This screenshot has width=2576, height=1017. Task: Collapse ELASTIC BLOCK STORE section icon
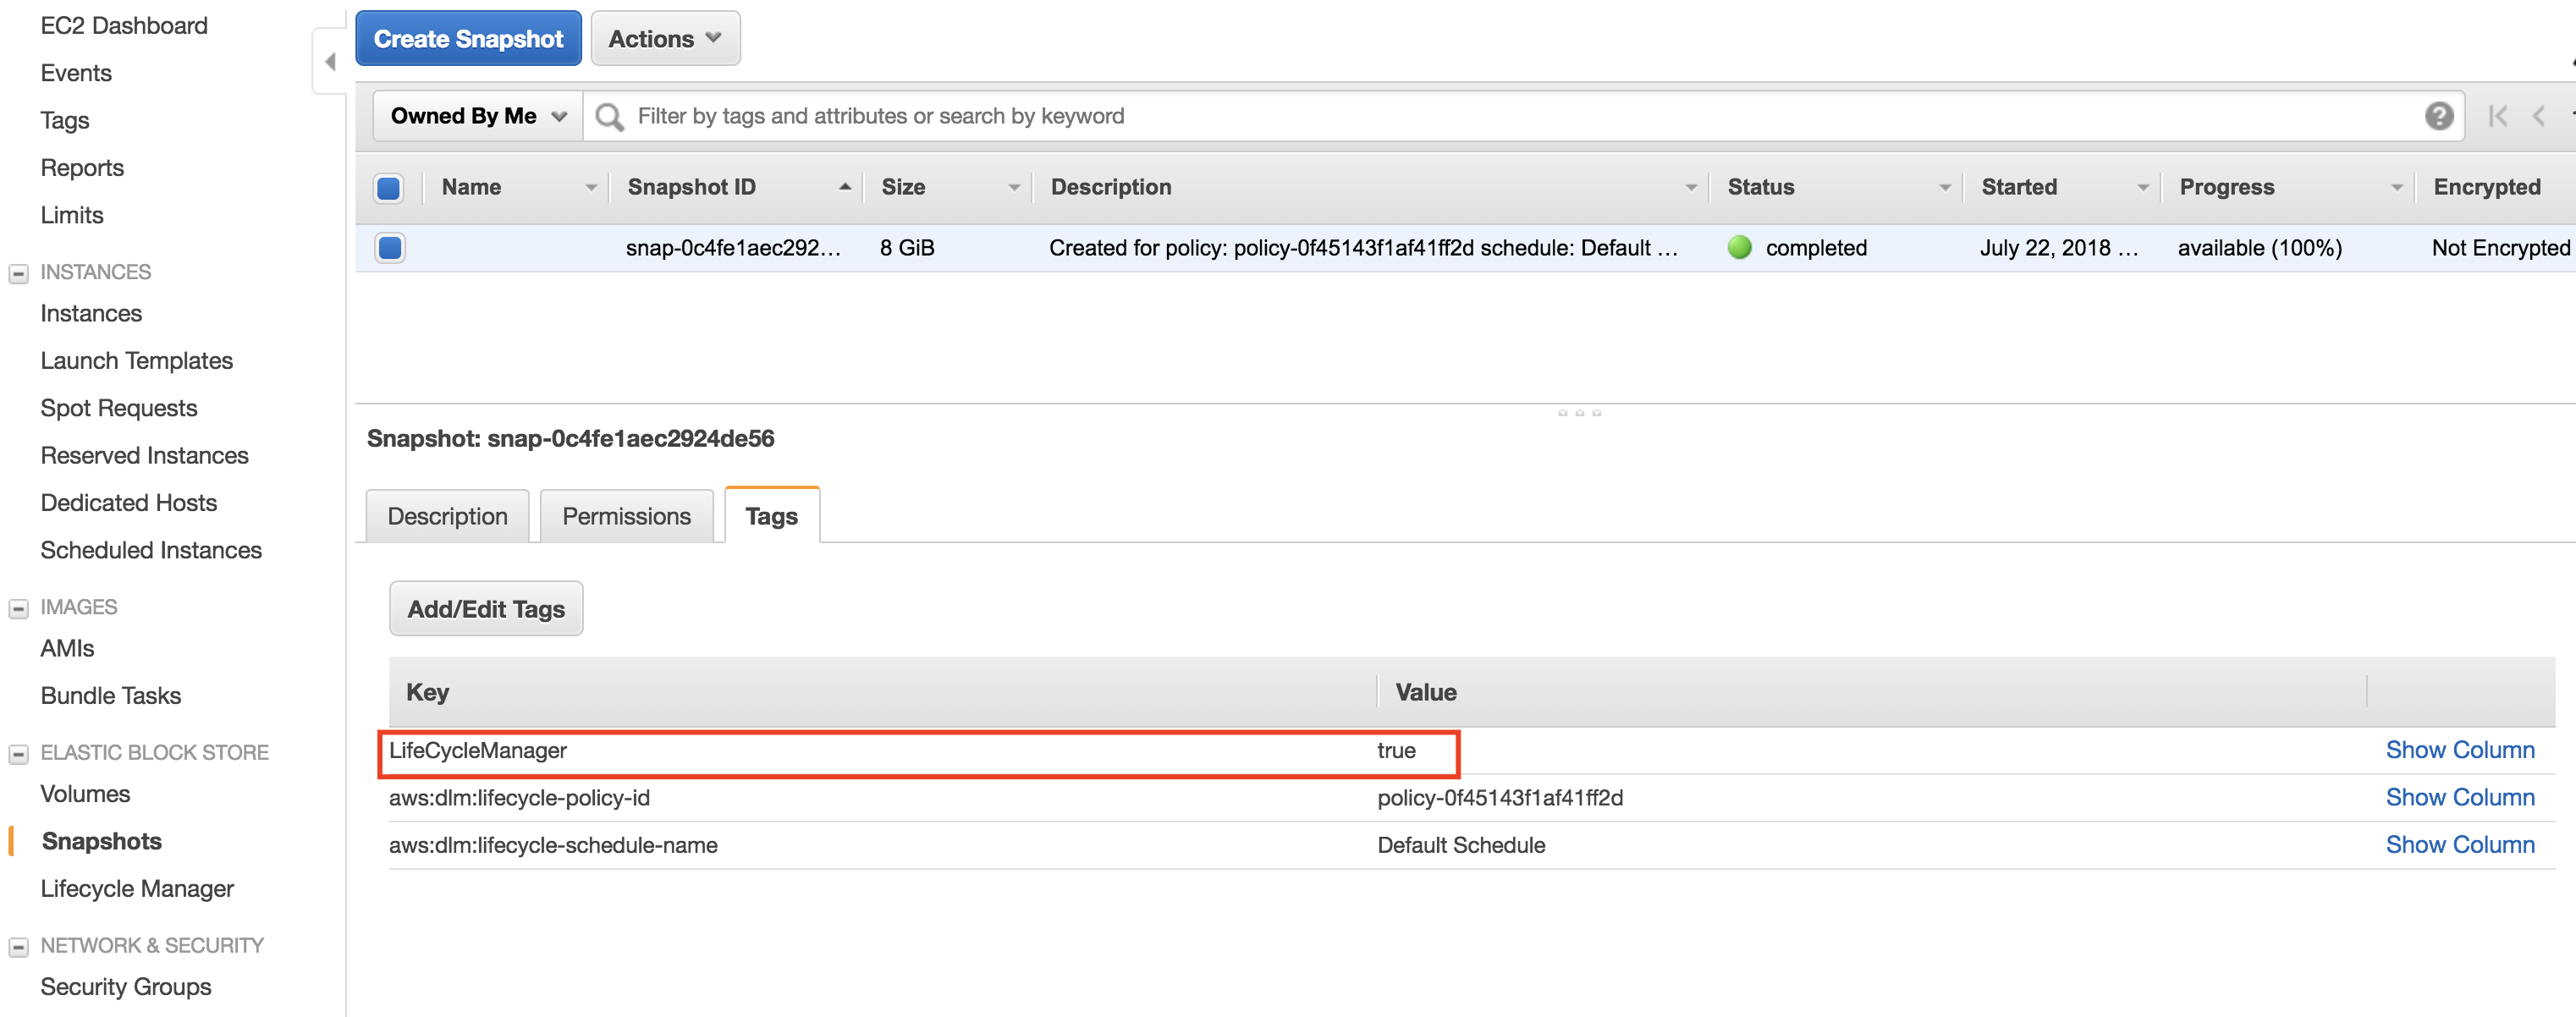click(x=18, y=753)
